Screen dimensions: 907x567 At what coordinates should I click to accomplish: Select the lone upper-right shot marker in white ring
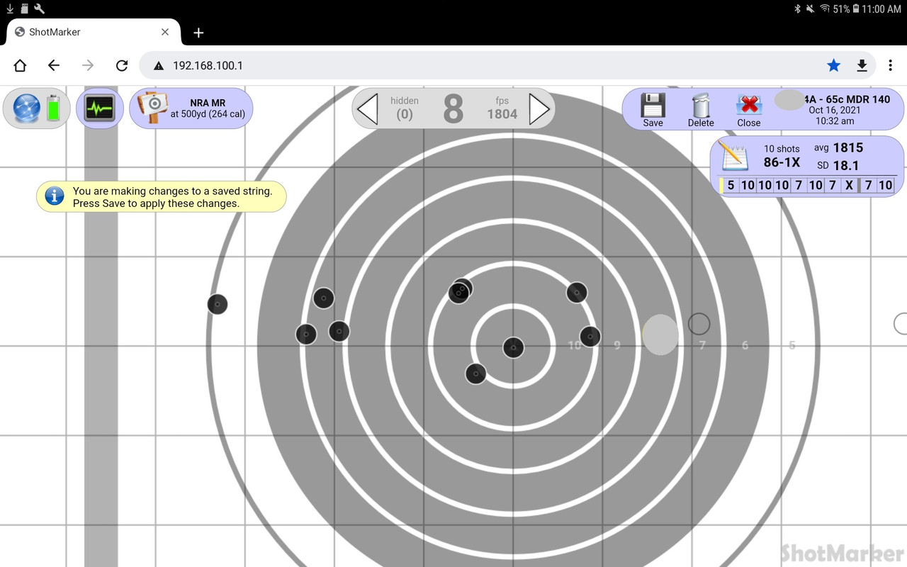click(577, 292)
